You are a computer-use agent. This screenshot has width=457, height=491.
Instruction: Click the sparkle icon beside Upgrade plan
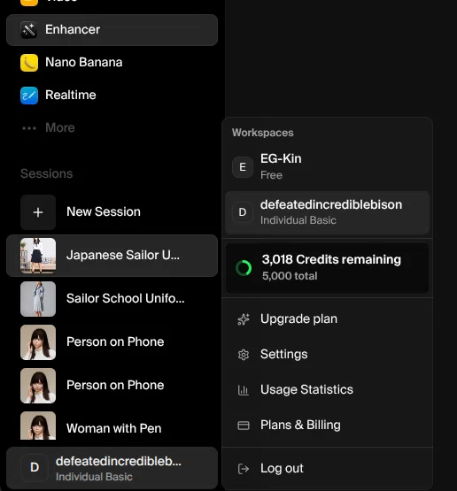(244, 319)
